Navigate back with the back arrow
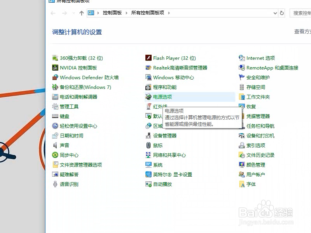Image resolution: width=311 pixels, height=233 pixels. pyautogui.click(x=53, y=13)
